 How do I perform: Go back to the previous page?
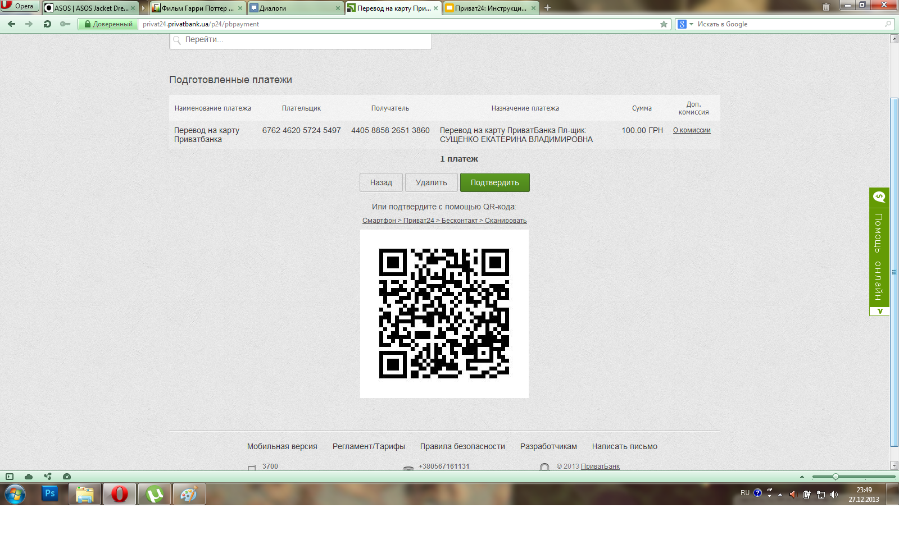12,24
